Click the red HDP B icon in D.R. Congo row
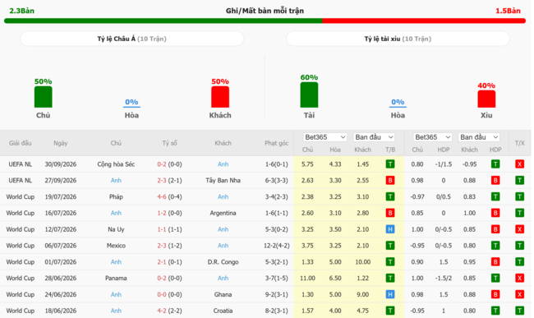Image resolution: width=534 pixels, height=318 pixels. (495, 262)
